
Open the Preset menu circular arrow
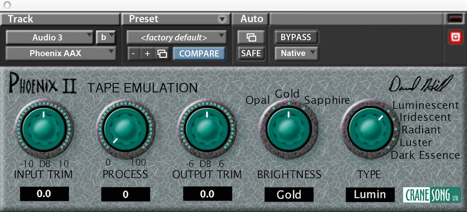click(x=222, y=19)
